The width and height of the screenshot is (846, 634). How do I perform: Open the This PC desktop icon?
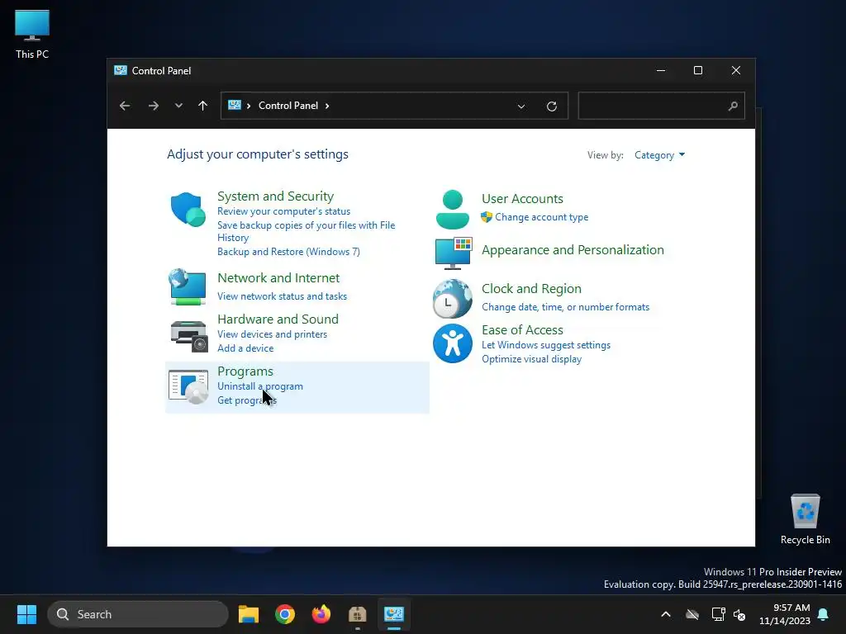(32, 35)
